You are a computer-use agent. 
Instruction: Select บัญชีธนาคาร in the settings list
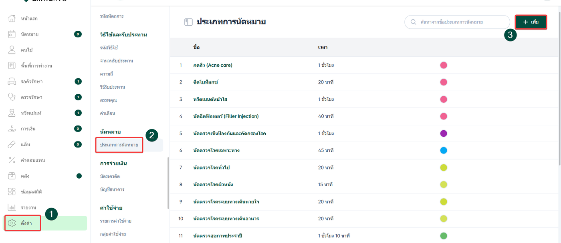(x=113, y=189)
